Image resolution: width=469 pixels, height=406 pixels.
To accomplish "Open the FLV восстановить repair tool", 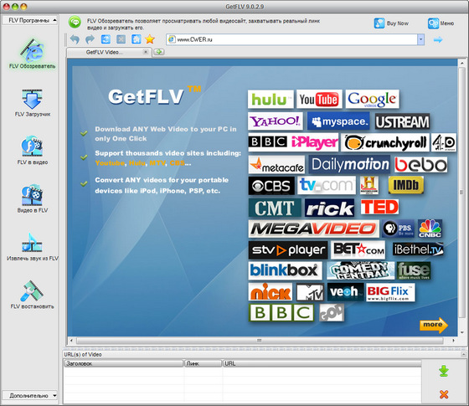I will [x=32, y=295].
